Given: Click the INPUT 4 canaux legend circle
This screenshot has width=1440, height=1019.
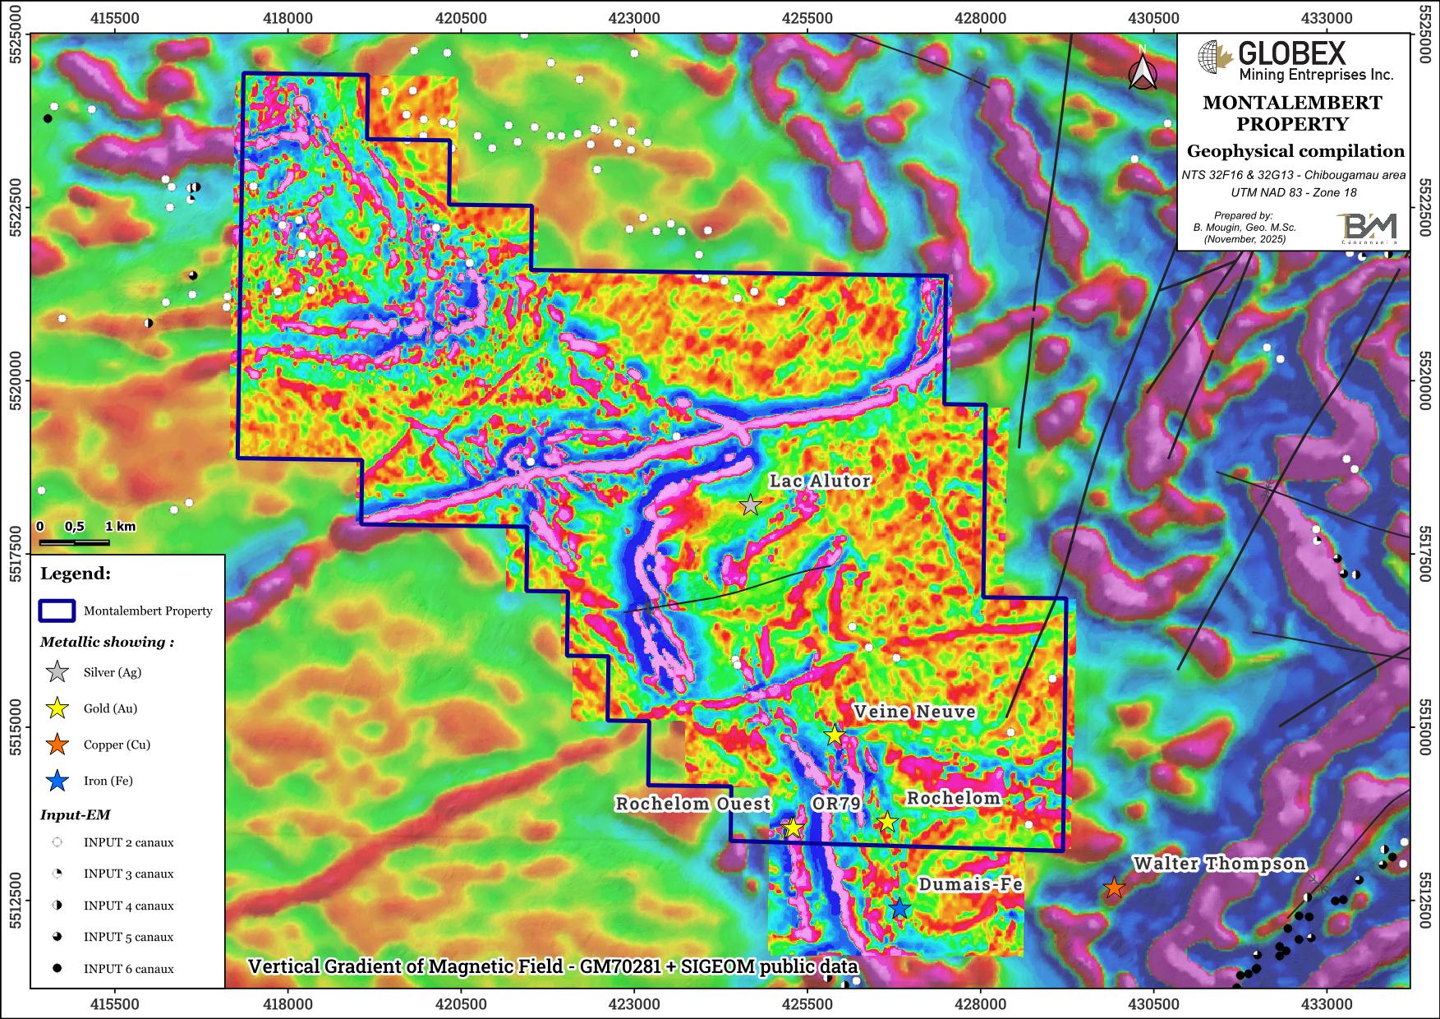Looking at the screenshot, I should (57, 906).
